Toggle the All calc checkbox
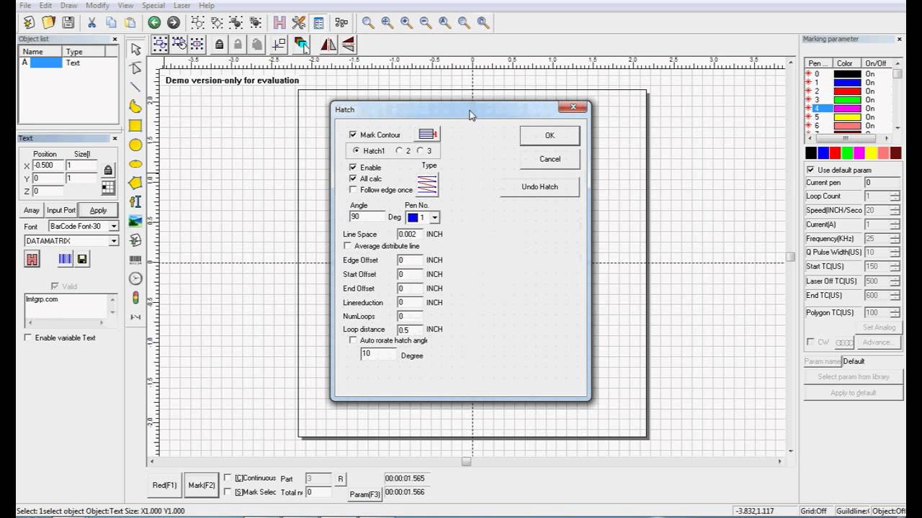This screenshot has height=518, width=922. (353, 178)
